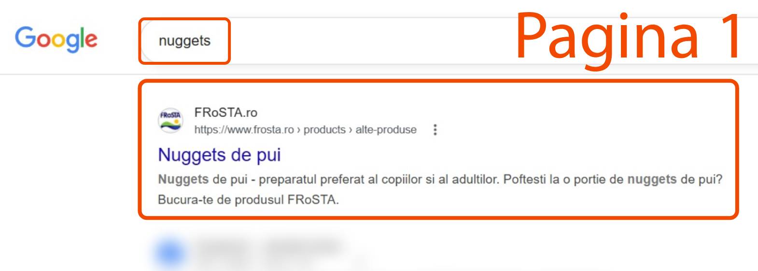Open the Nuggets de pui result link
The width and height of the screenshot is (758, 271).
point(219,155)
